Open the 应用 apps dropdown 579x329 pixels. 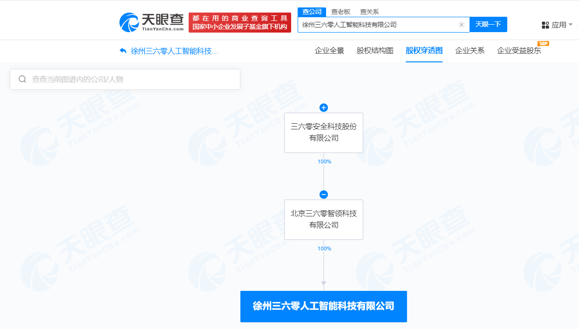coord(557,25)
